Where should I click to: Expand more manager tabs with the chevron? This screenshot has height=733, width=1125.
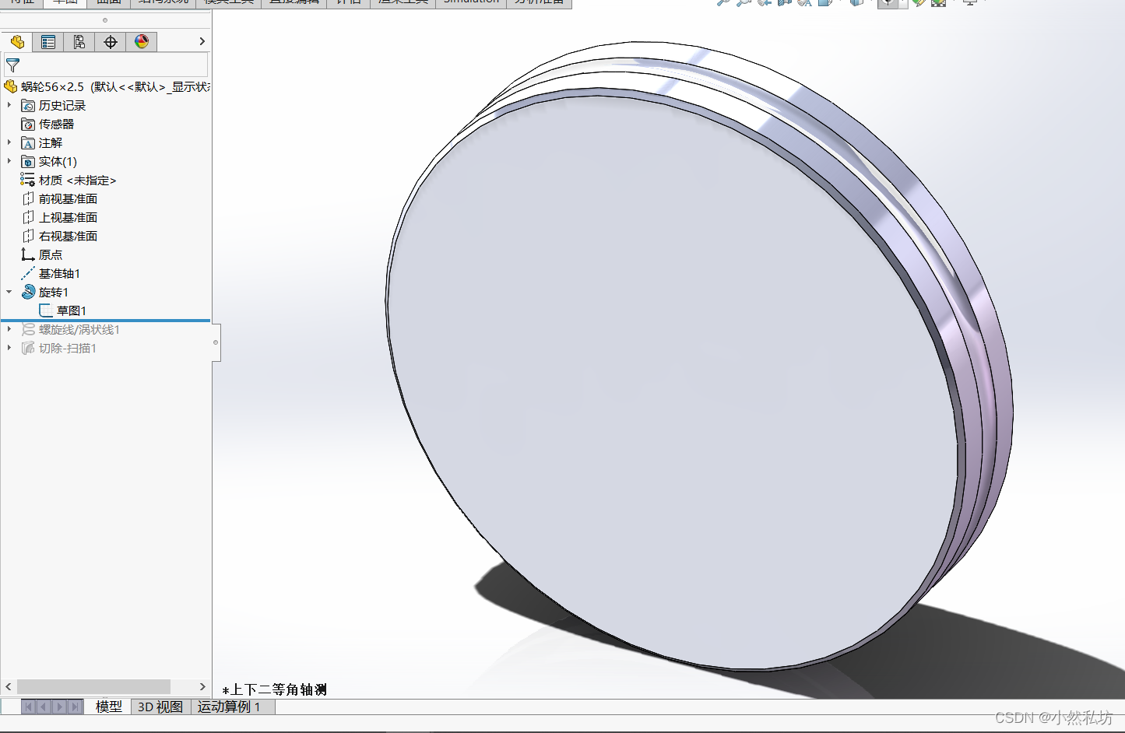point(202,41)
